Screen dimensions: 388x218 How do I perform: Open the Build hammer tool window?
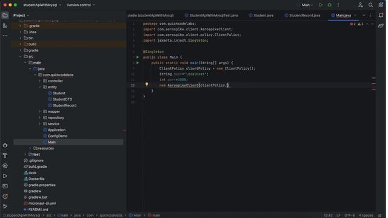click(5, 156)
